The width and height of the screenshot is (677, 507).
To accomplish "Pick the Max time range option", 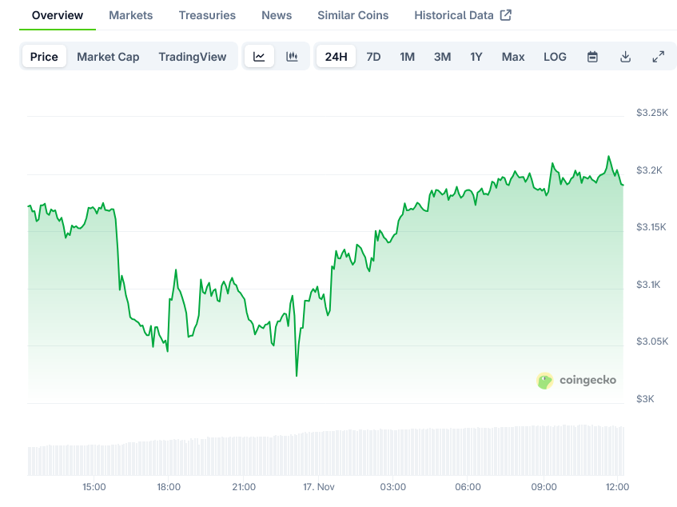I will [x=512, y=56].
